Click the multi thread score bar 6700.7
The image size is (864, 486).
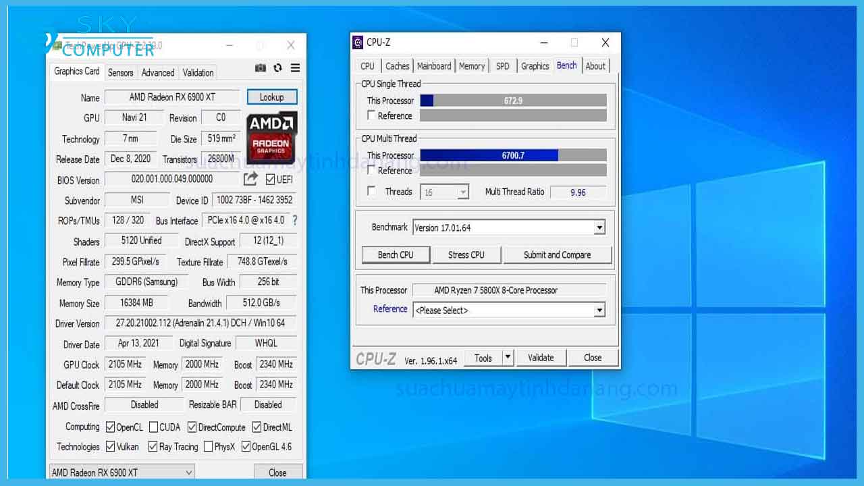click(513, 155)
